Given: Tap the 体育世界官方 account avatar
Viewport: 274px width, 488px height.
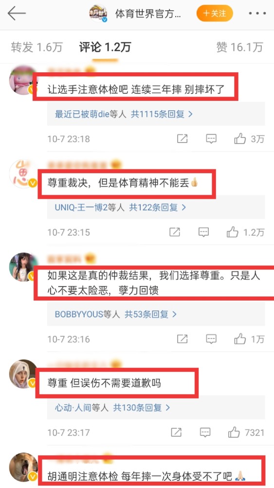Looking at the screenshot, I should pos(98,13).
